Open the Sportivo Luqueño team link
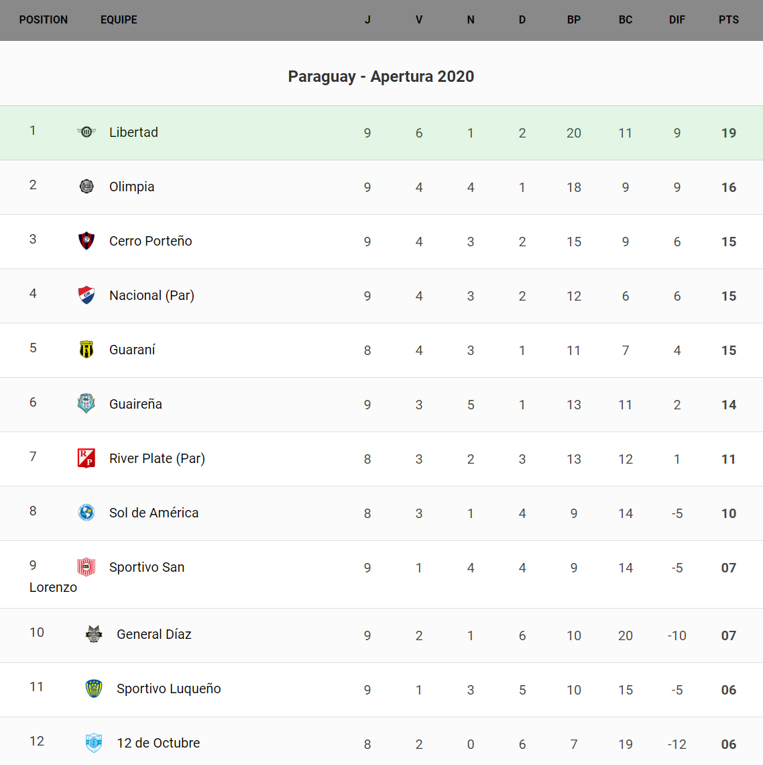 tap(168, 688)
